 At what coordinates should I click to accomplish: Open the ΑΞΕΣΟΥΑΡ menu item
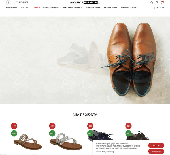pyautogui.click(x=125, y=8)
